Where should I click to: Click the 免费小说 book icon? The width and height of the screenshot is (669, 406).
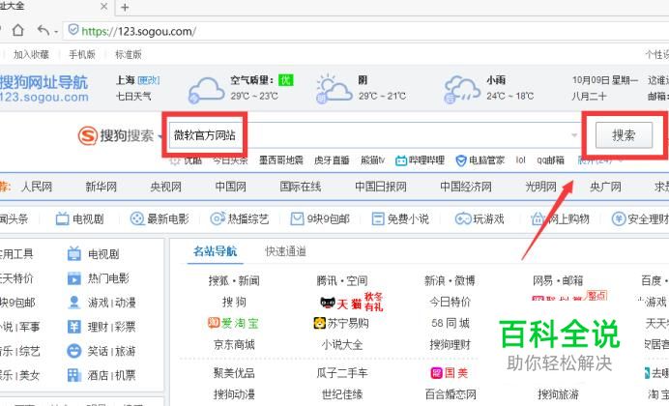coord(378,218)
